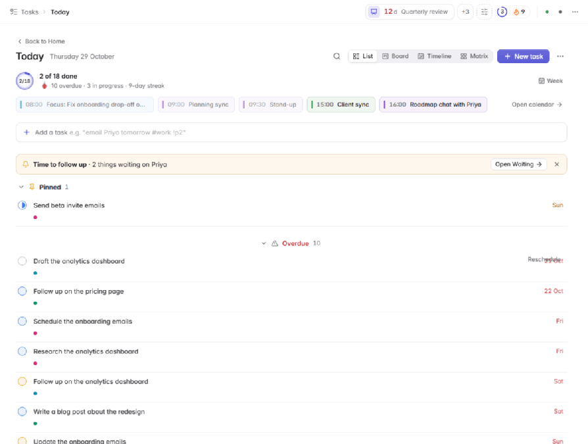The width and height of the screenshot is (588, 444).
Task: Collapse the Overdue section
Action: [x=264, y=243]
